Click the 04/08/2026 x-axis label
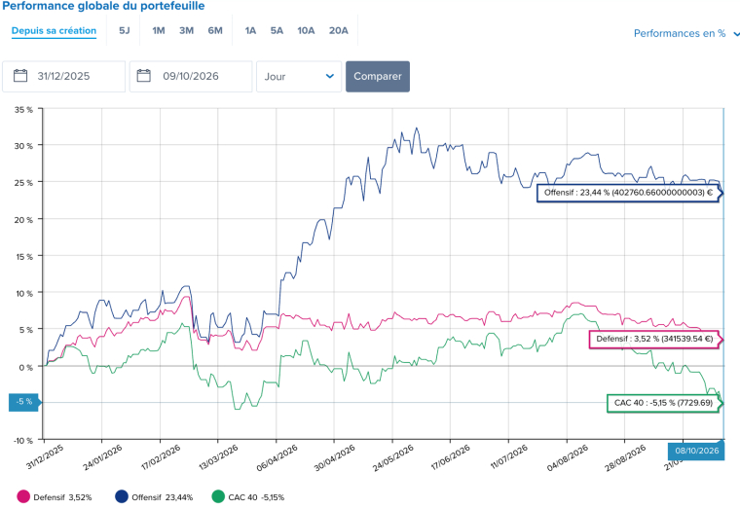The image size is (740, 508). pyautogui.click(x=568, y=458)
